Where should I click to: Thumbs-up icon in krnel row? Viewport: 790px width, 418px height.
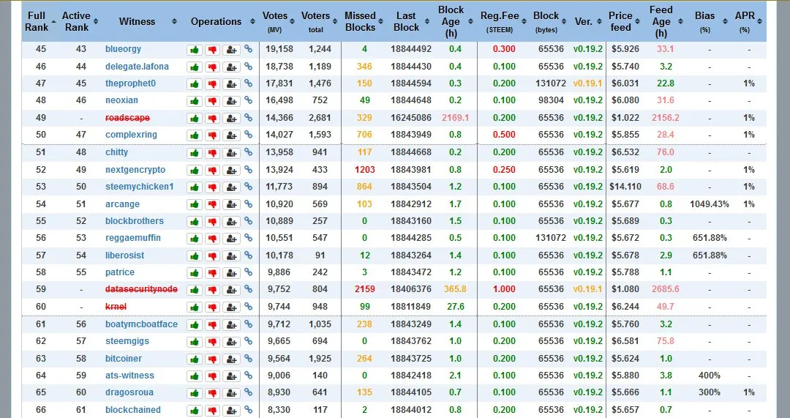(x=195, y=307)
